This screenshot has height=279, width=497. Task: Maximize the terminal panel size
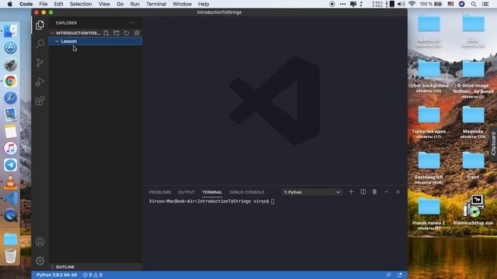[387, 192]
